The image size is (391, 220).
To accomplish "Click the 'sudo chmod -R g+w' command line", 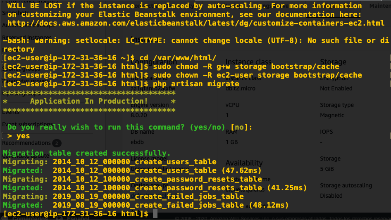I will click(x=246, y=66).
